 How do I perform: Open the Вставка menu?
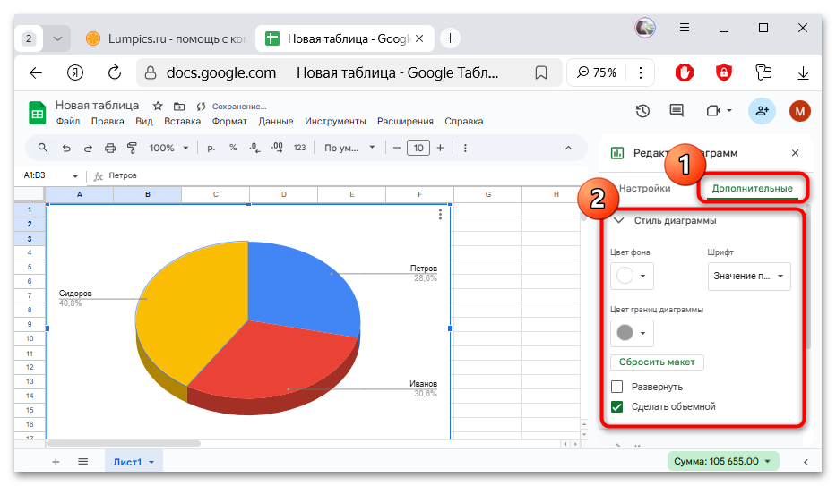(182, 122)
